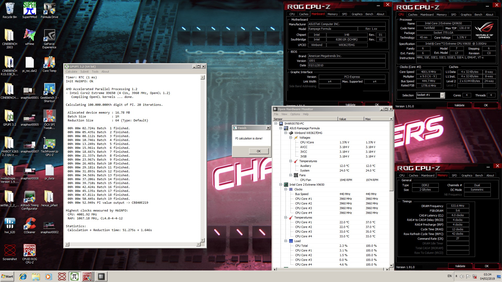Launch CPUID ROG CPU-Z desktop icon

(30, 254)
